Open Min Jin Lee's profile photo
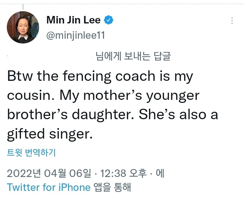244x197 pixels. pos(23,27)
